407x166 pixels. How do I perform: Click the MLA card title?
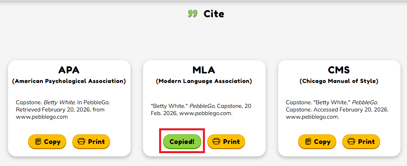coord(204,70)
